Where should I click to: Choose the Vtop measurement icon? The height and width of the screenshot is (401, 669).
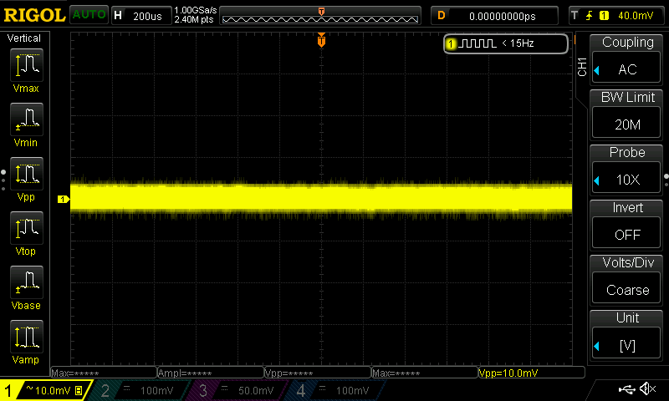pos(27,233)
